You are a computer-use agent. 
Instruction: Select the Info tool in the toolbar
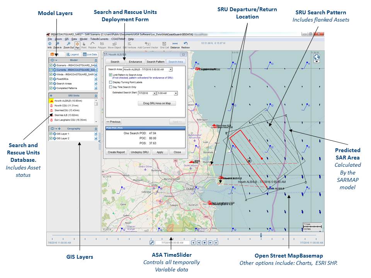(49, 46)
